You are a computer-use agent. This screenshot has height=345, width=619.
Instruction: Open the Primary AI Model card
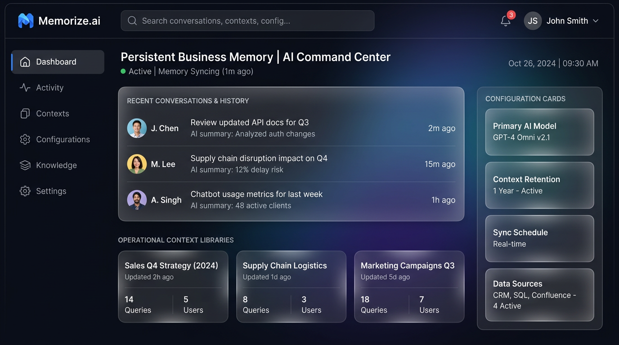coord(539,132)
